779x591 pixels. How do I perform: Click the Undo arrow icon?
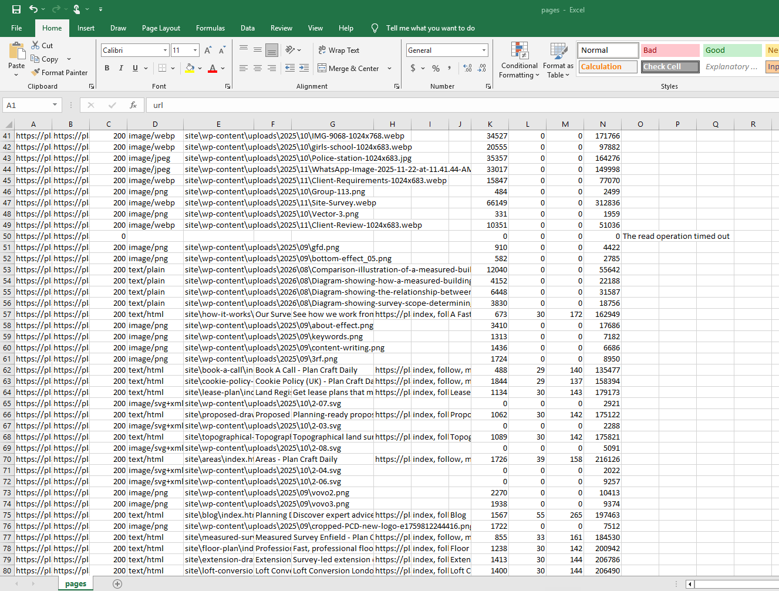point(33,9)
